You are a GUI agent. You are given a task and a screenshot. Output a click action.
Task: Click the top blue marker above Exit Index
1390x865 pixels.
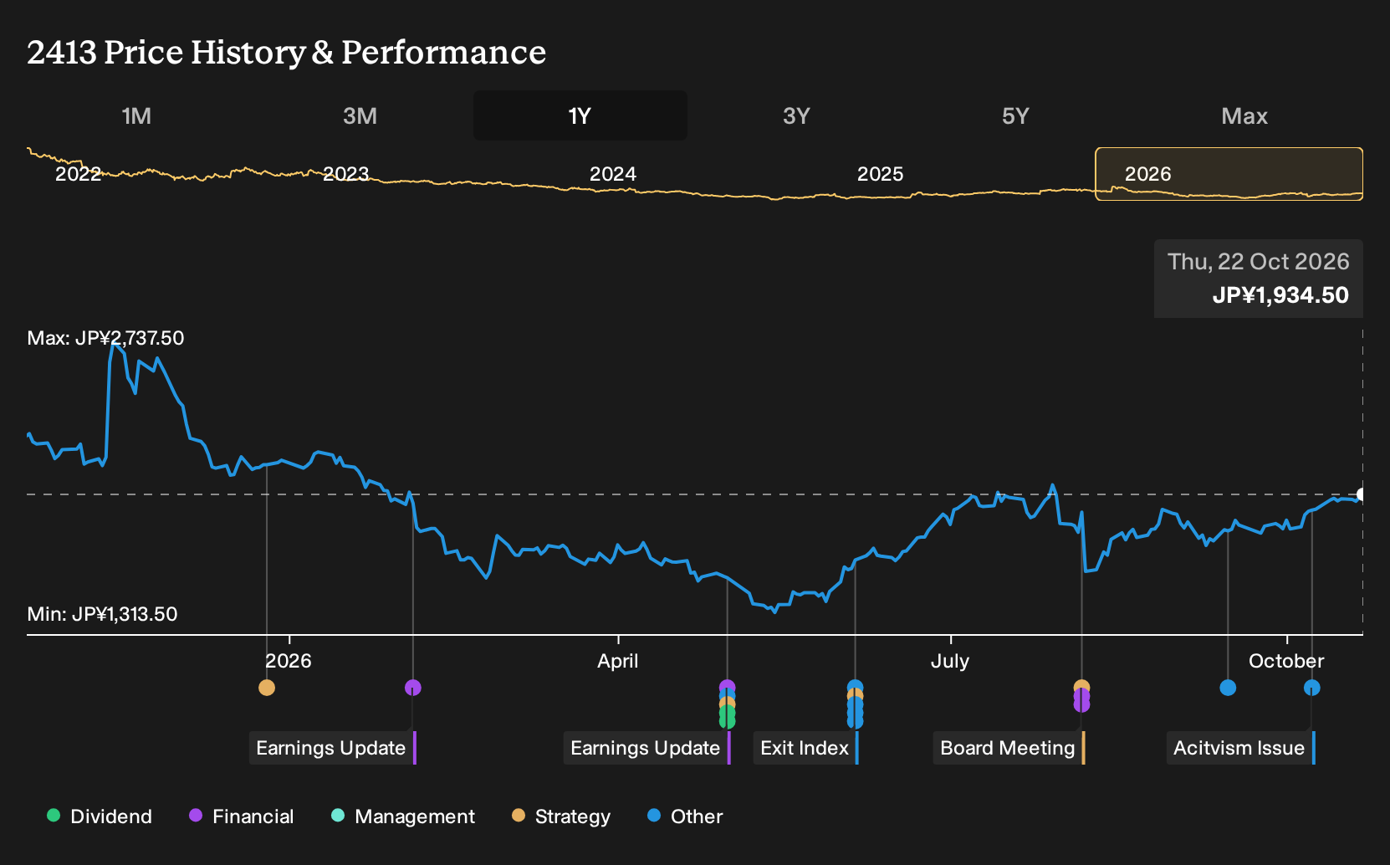[x=855, y=687]
